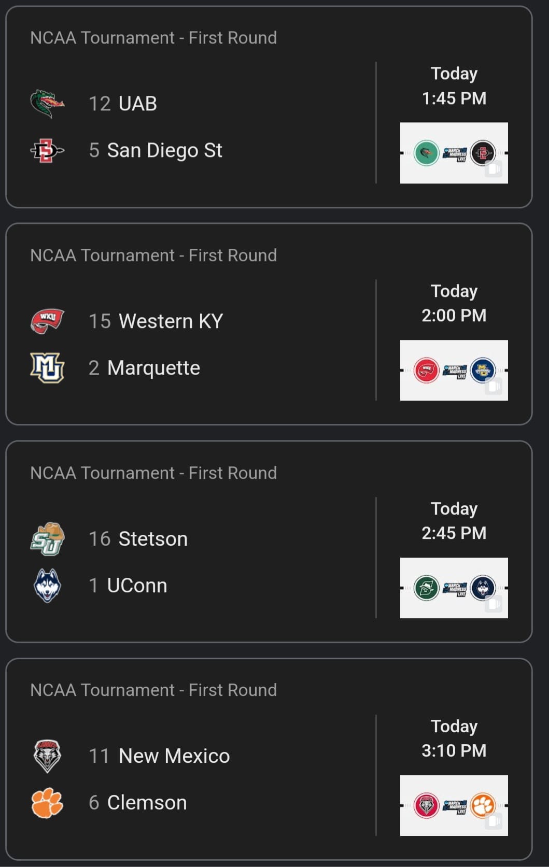The height and width of the screenshot is (867, 549).
Task: Open the 12 UAB team link
Action: (x=123, y=104)
